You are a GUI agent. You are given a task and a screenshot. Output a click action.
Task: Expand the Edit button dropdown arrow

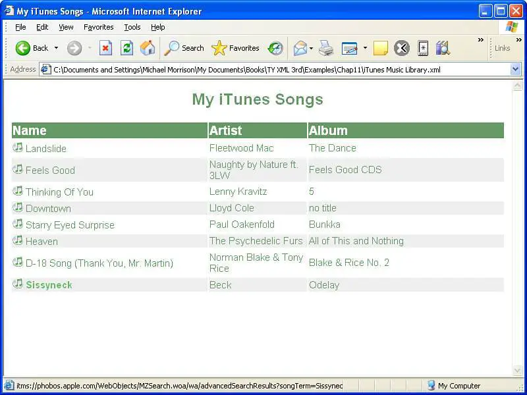pos(365,48)
